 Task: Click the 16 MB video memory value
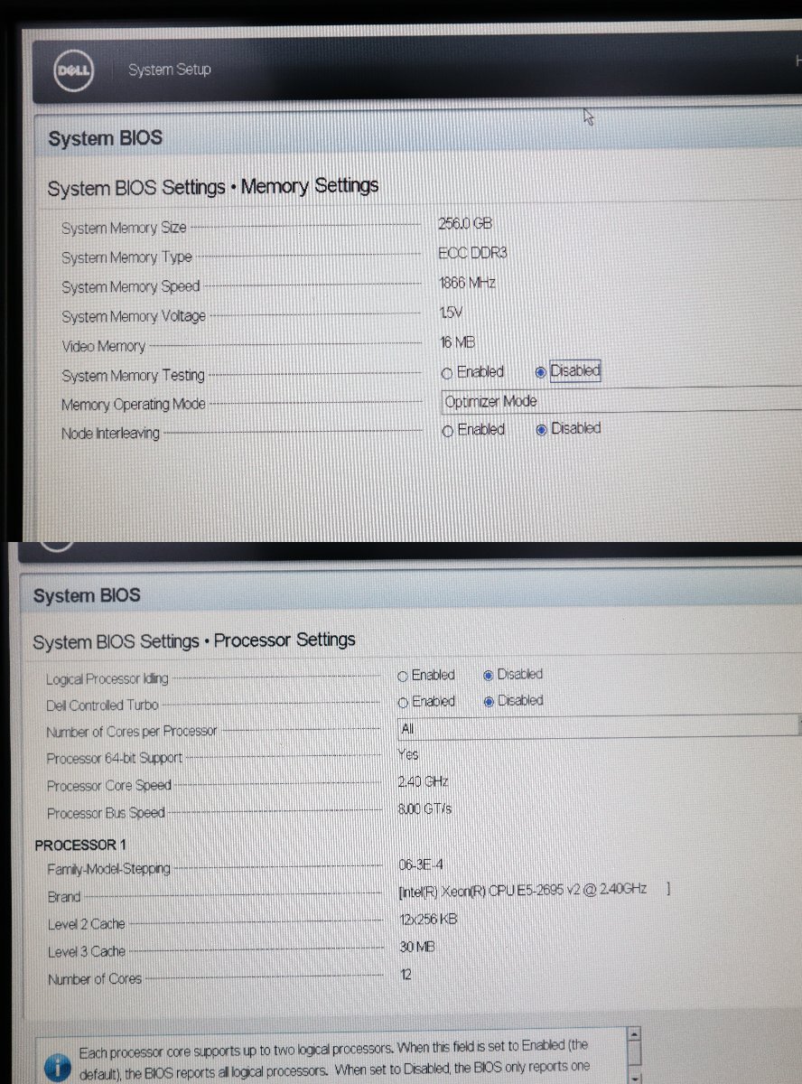(457, 342)
